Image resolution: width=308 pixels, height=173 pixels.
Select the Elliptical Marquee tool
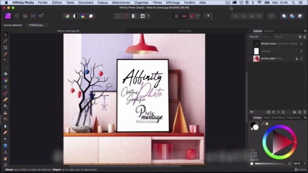click(5, 67)
